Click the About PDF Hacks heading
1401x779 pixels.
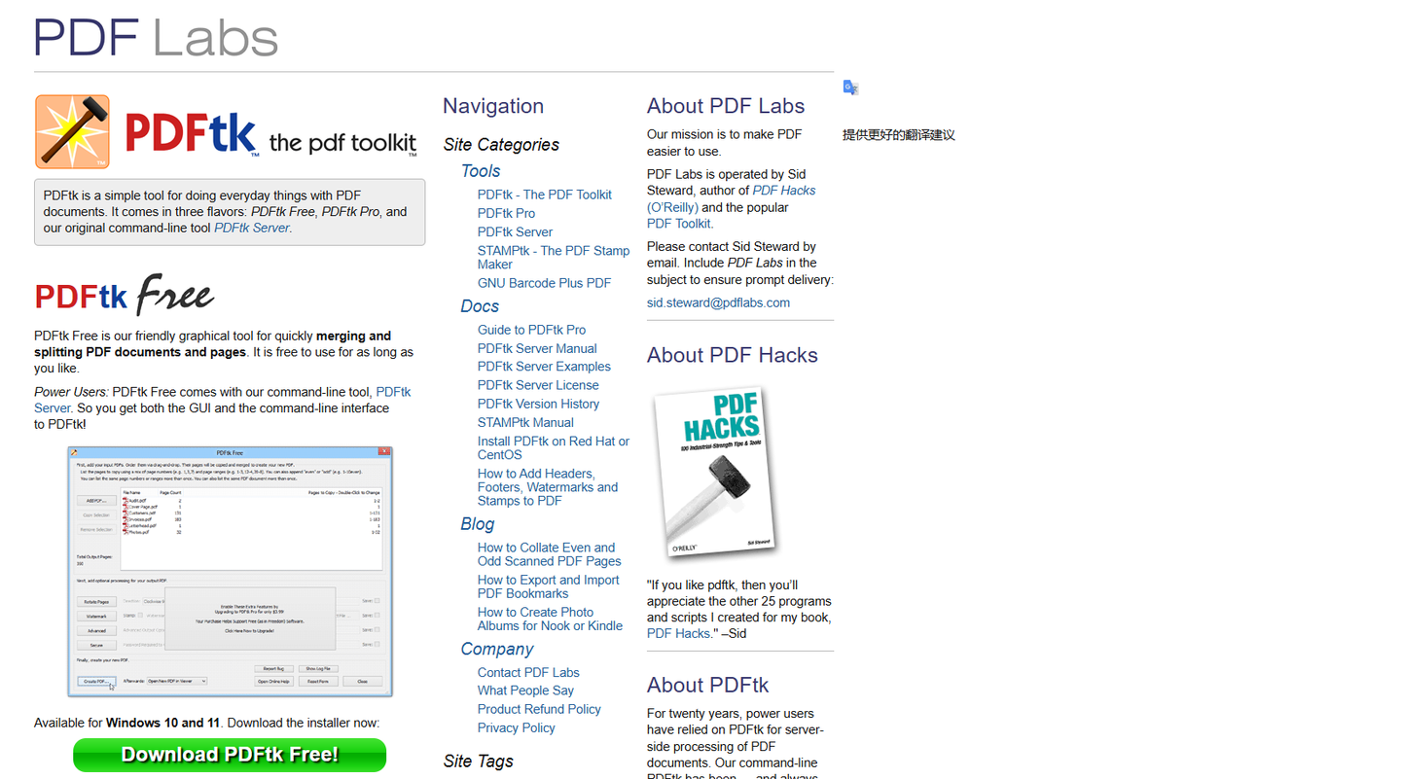click(x=733, y=355)
